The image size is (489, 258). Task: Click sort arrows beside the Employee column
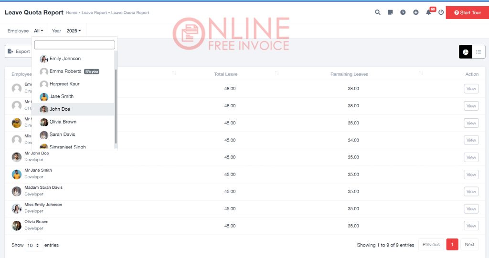(174, 73)
